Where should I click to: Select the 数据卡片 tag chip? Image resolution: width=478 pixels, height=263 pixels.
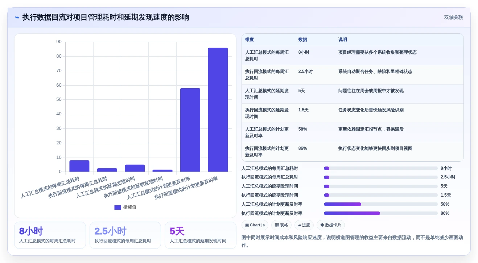331,225
